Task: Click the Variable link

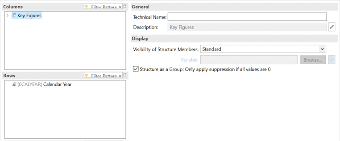Action: tap(189, 60)
